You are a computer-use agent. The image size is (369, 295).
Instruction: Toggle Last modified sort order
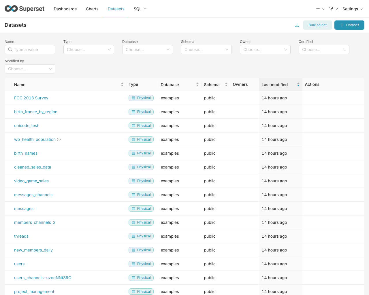pos(298,84)
